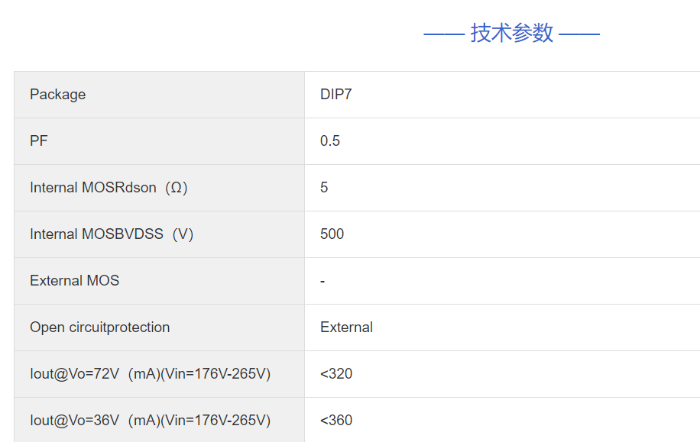Screen dimensions: 700x442
Task: Click the dash value for External MOS
Action: coord(322,281)
